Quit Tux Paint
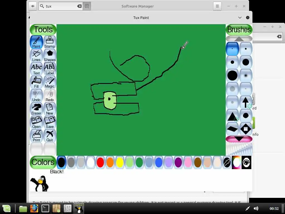Screen dimensions: 285x214 (50, 136)
